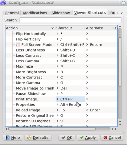
Task: Open the Slideshow tab
Action: click(x=61, y=13)
